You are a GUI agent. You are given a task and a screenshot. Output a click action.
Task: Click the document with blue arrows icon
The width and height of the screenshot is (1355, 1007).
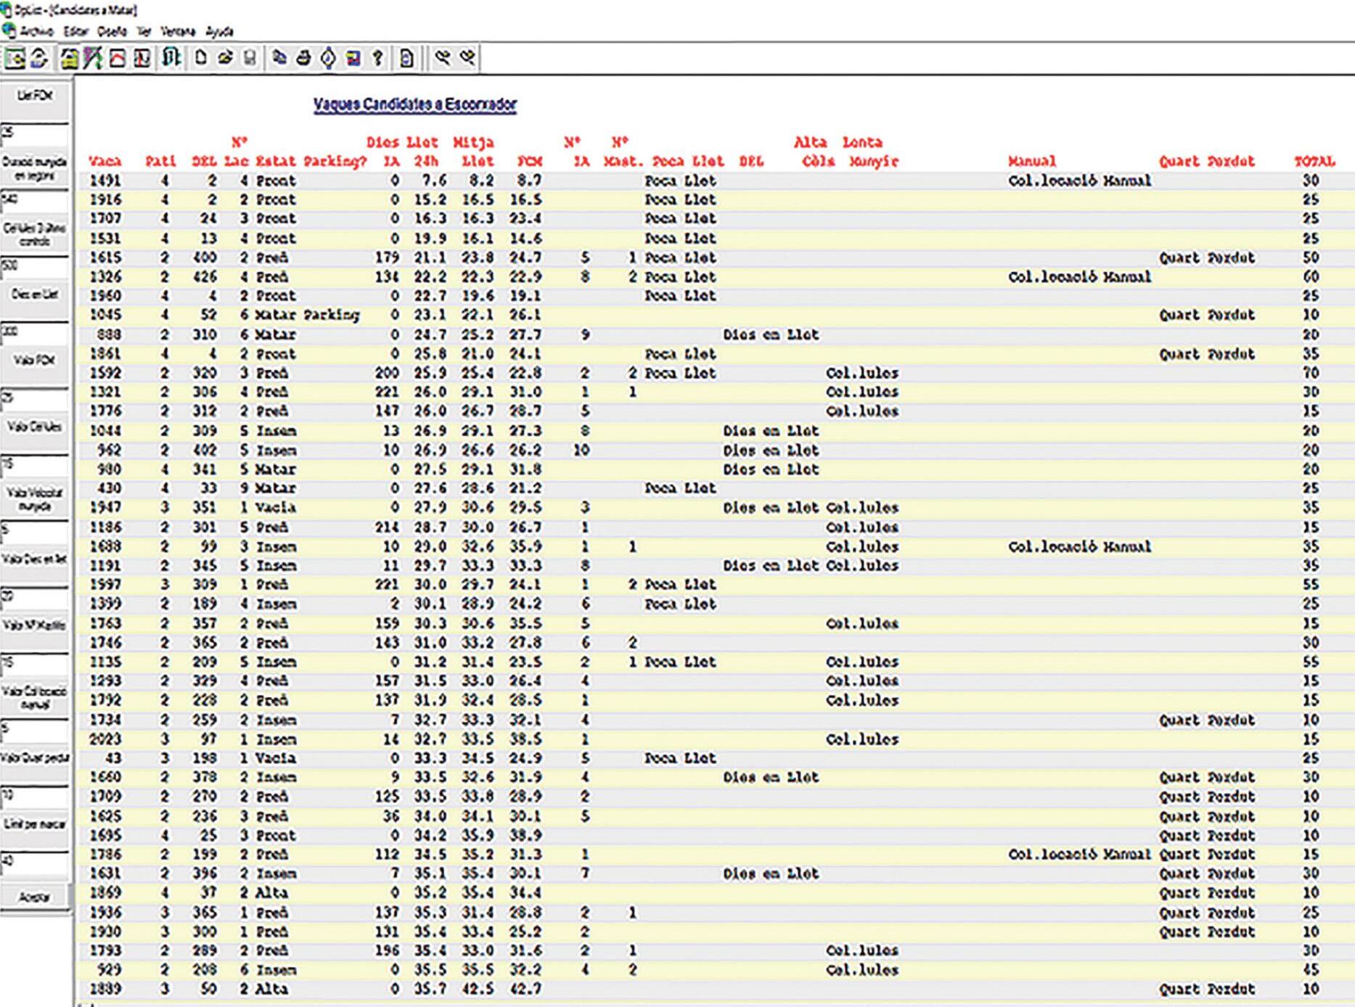(x=406, y=58)
